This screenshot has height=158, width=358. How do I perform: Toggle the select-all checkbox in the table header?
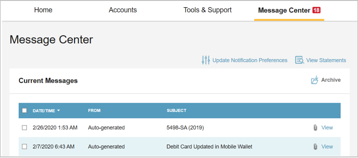pyautogui.click(x=25, y=111)
